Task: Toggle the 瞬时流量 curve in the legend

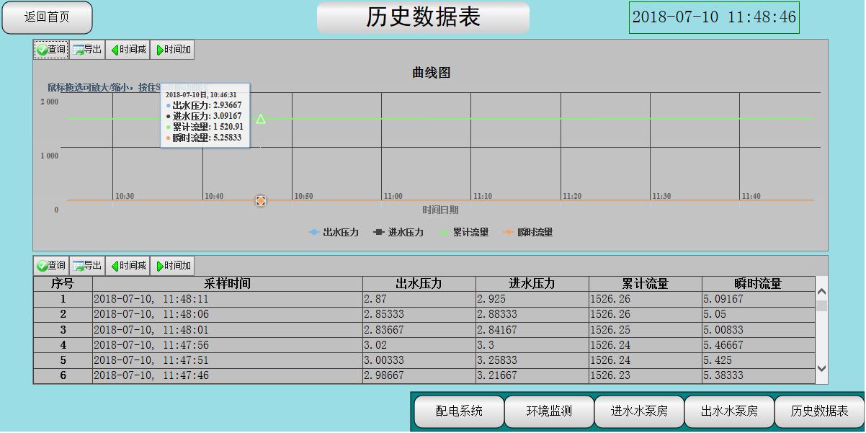Action: tap(538, 231)
